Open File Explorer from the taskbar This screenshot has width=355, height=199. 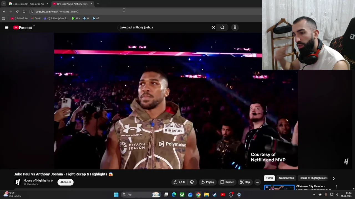(206, 195)
